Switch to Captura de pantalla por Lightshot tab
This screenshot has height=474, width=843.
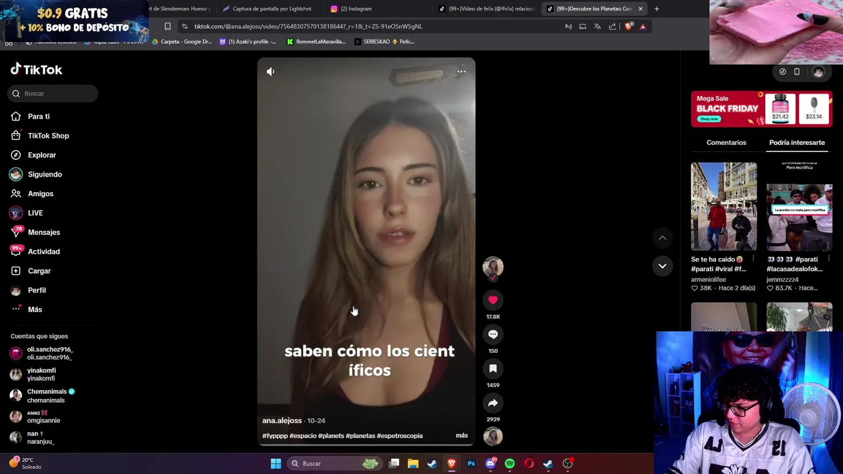click(x=271, y=9)
